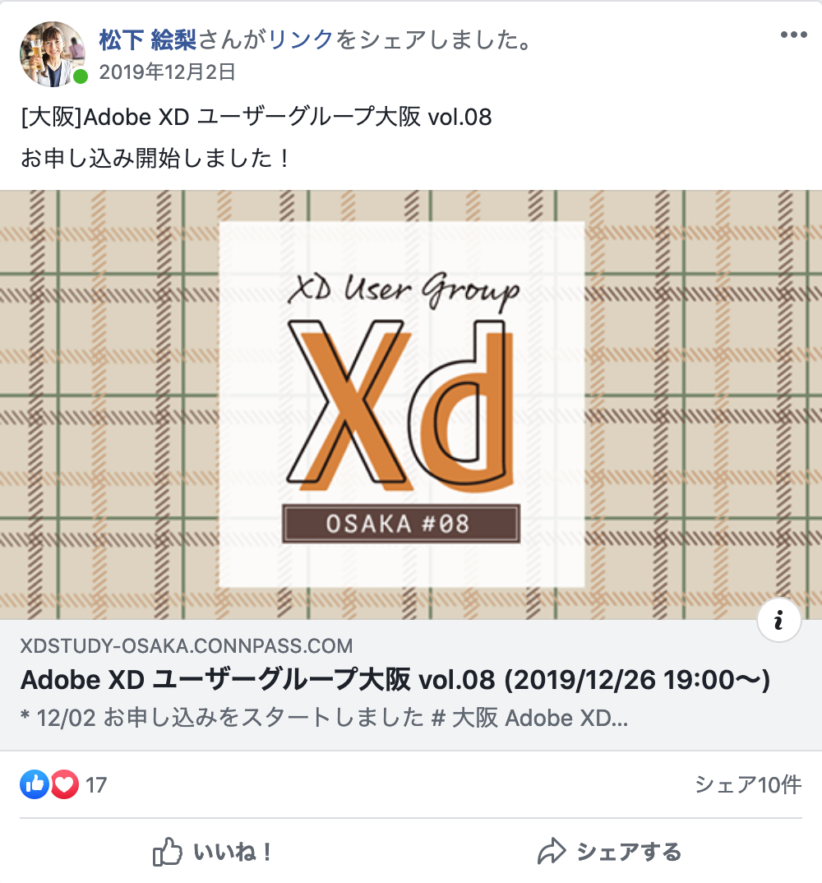822x883 pixels.
Task: View シェア10件 share count
Action: (748, 784)
